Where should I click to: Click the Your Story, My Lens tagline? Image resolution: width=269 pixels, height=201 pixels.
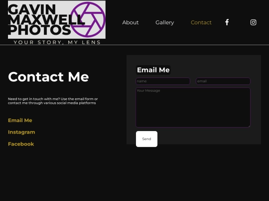click(57, 42)
